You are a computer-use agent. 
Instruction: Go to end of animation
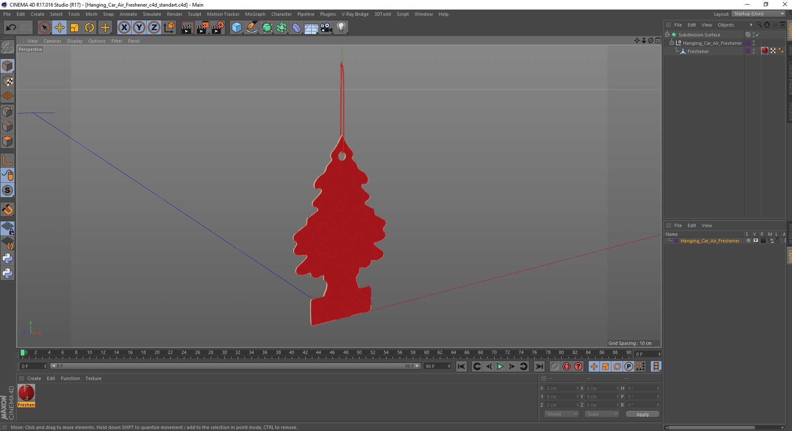539,366
